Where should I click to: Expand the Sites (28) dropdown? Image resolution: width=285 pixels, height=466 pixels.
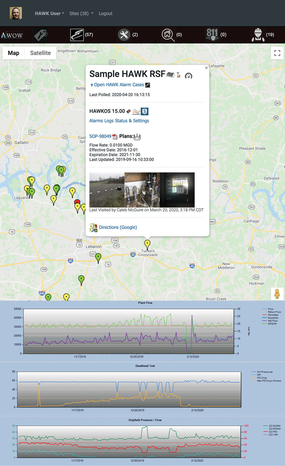81,13
